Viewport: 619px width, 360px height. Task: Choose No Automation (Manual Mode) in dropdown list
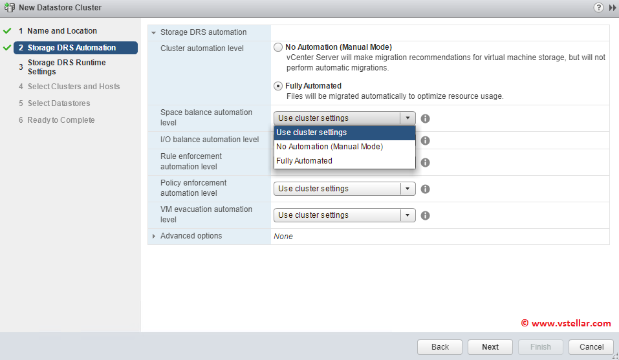[345, 147]
